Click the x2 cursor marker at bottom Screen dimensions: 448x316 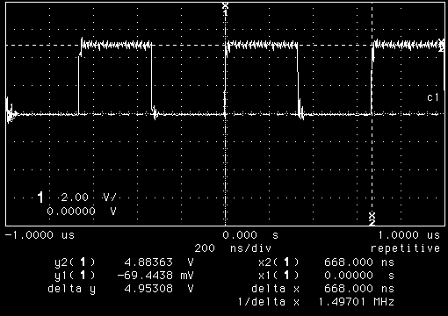click(x=372, y=219)
